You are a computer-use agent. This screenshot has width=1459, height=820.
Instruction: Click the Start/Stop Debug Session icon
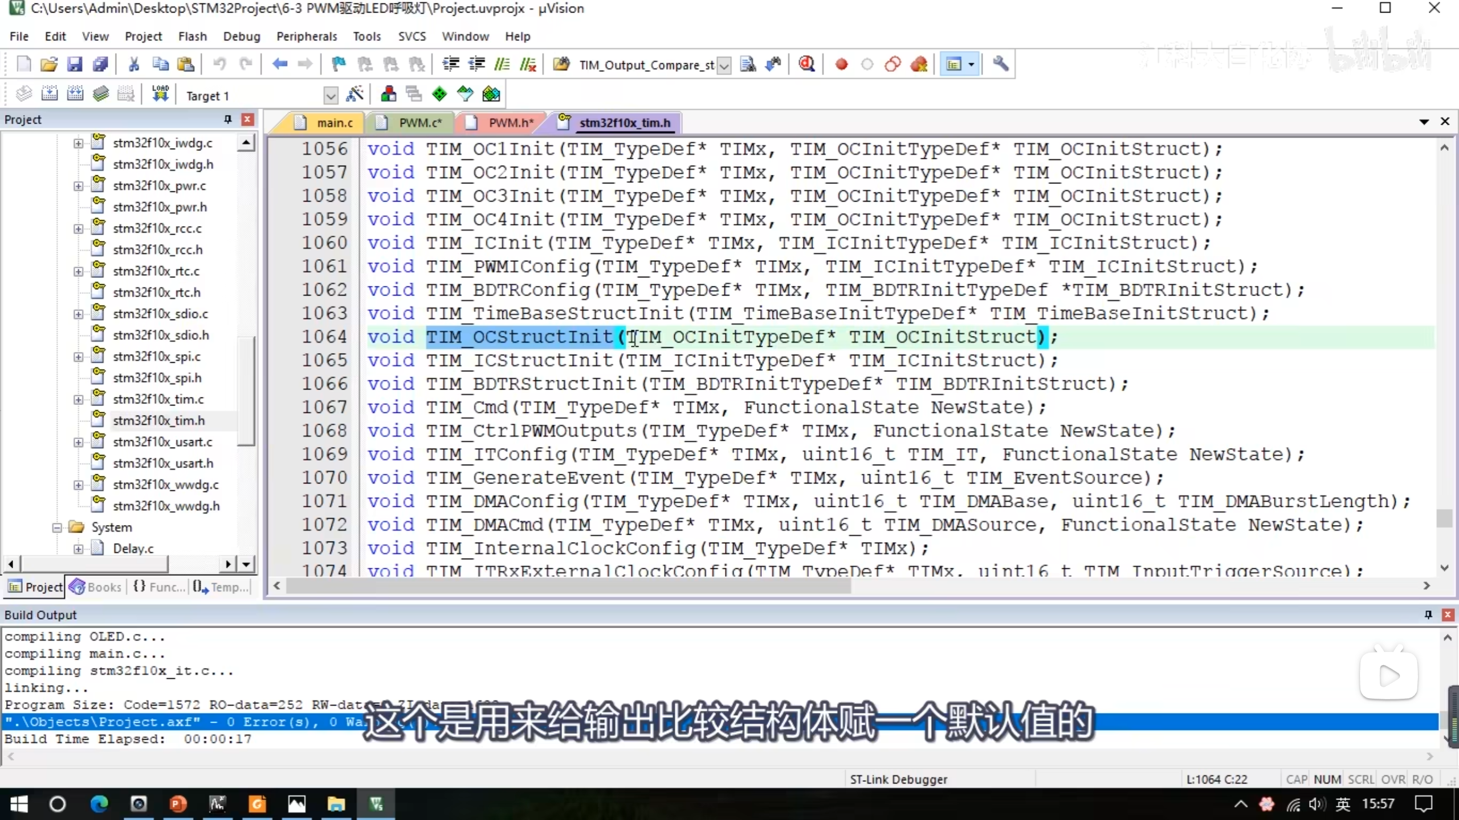click(x=806, y=64)
